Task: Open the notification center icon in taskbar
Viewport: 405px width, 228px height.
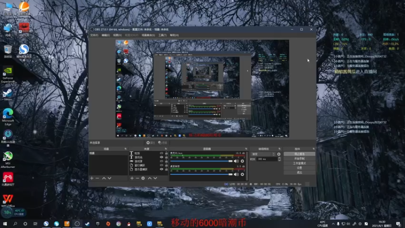Action: [x=398, y=224]
